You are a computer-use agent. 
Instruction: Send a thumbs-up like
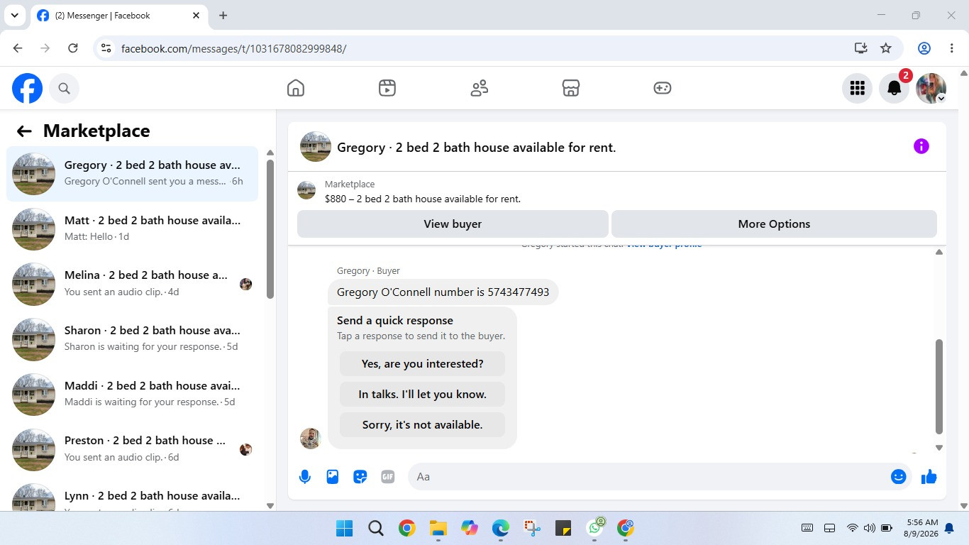tap(929, 477)
